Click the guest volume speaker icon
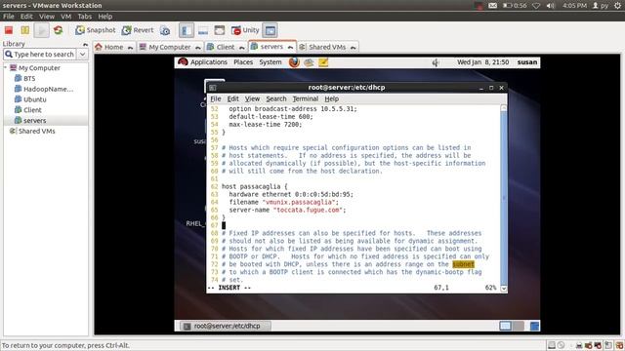 click(x=436, y=62)
